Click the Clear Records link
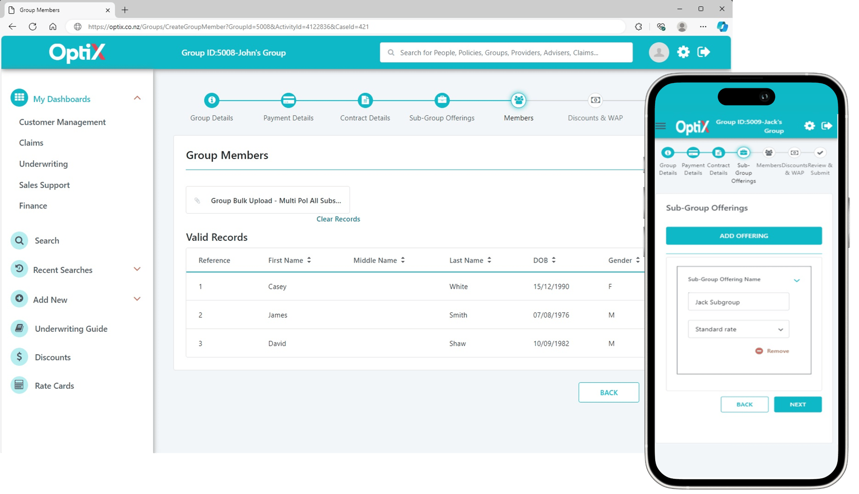 click(338, 219)
